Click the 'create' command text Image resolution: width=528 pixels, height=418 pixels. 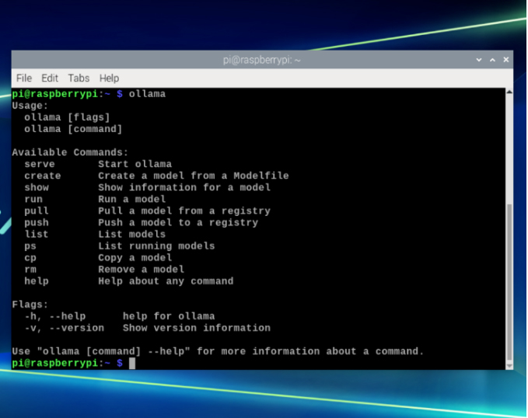point(43,176)
